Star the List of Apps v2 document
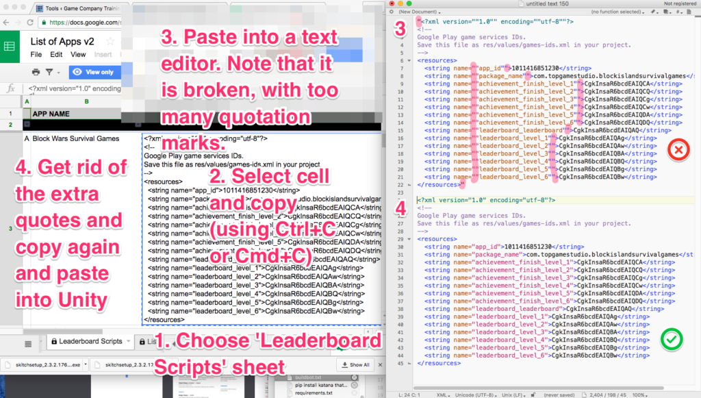Screen dimensions: 701x398 click(110, 42)
